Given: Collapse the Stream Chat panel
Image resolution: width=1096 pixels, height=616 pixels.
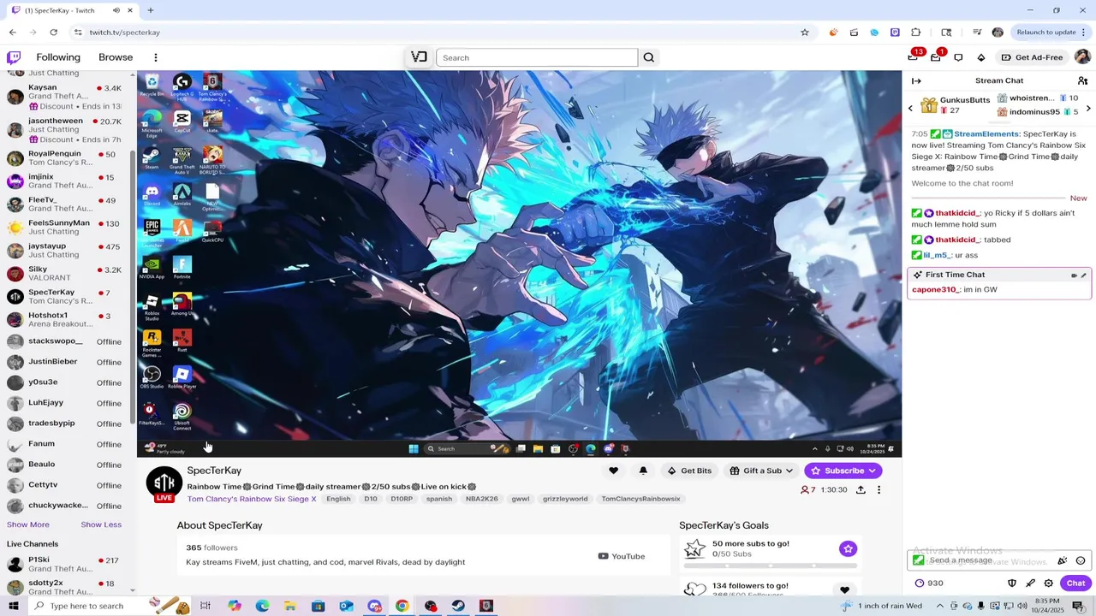Looking at the screenshot, I should point(916,80).
